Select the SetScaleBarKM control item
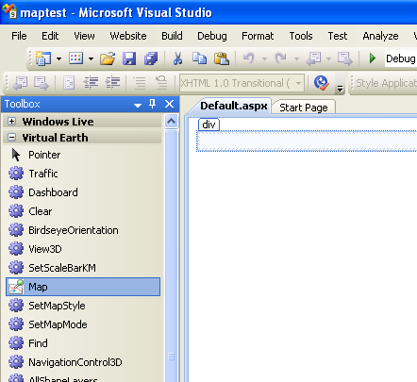 [x=83, y=268]
